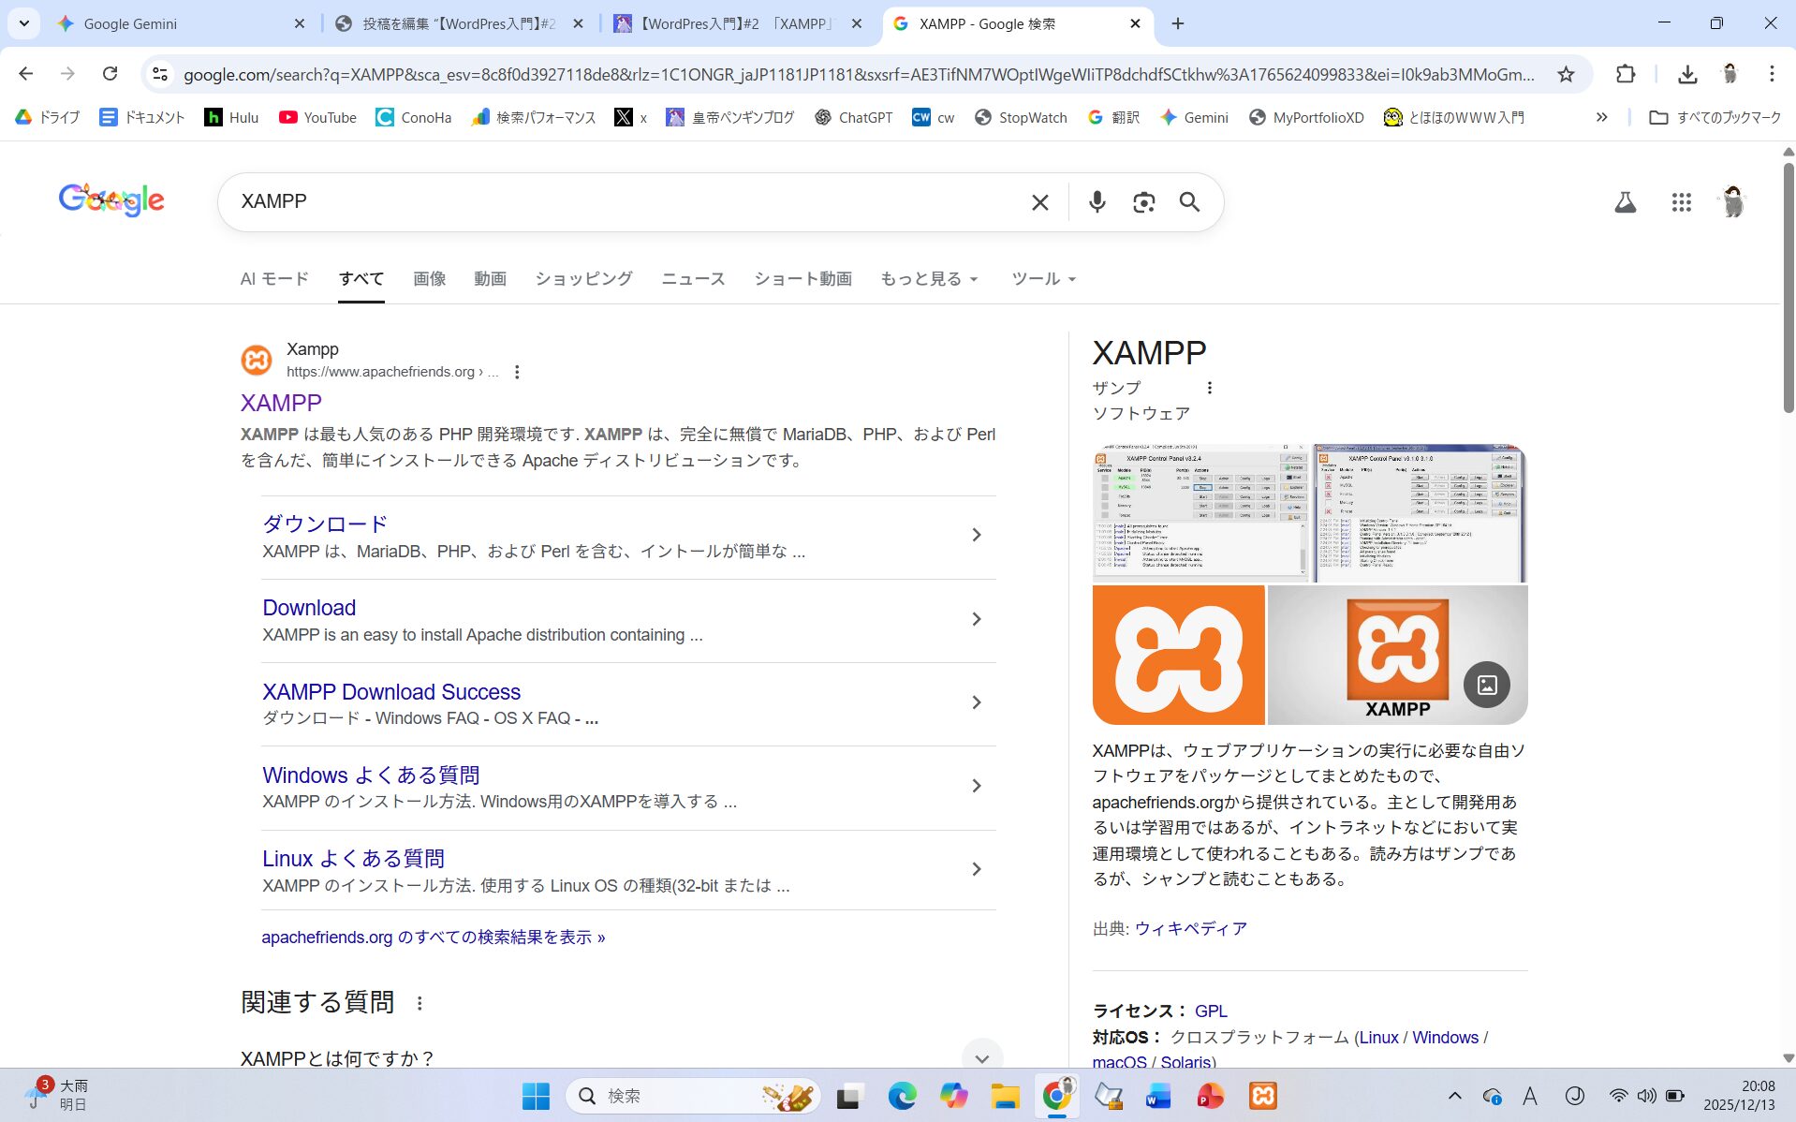
Task: Switch to the 画像 search tab
Action: click(x=429, y=279)
